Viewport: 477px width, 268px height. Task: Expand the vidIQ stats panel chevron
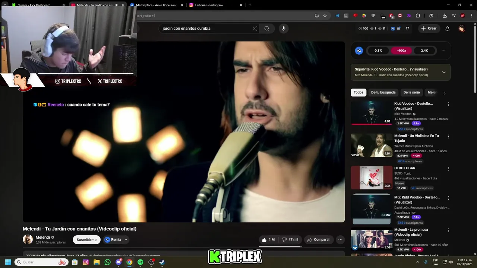pyautogui.click(x=443, y=51)
